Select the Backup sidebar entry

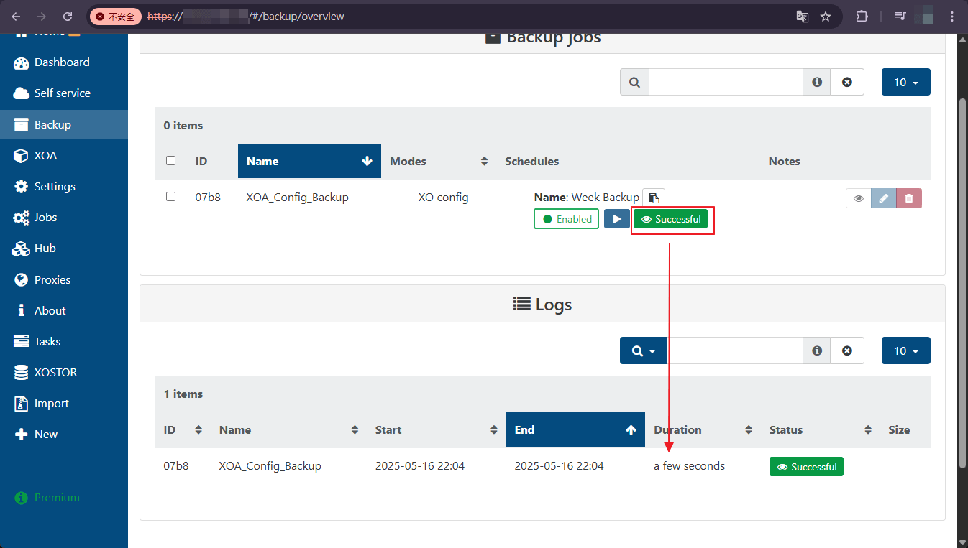click(x=63, y=124)
